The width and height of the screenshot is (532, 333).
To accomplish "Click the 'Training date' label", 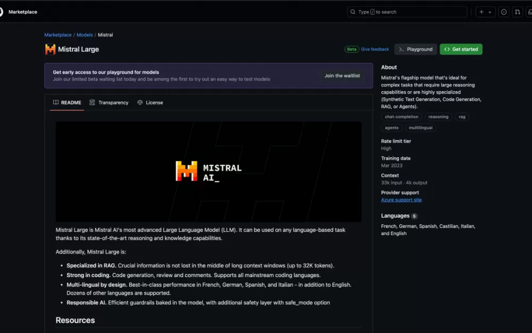I will [x=396, y=158].
